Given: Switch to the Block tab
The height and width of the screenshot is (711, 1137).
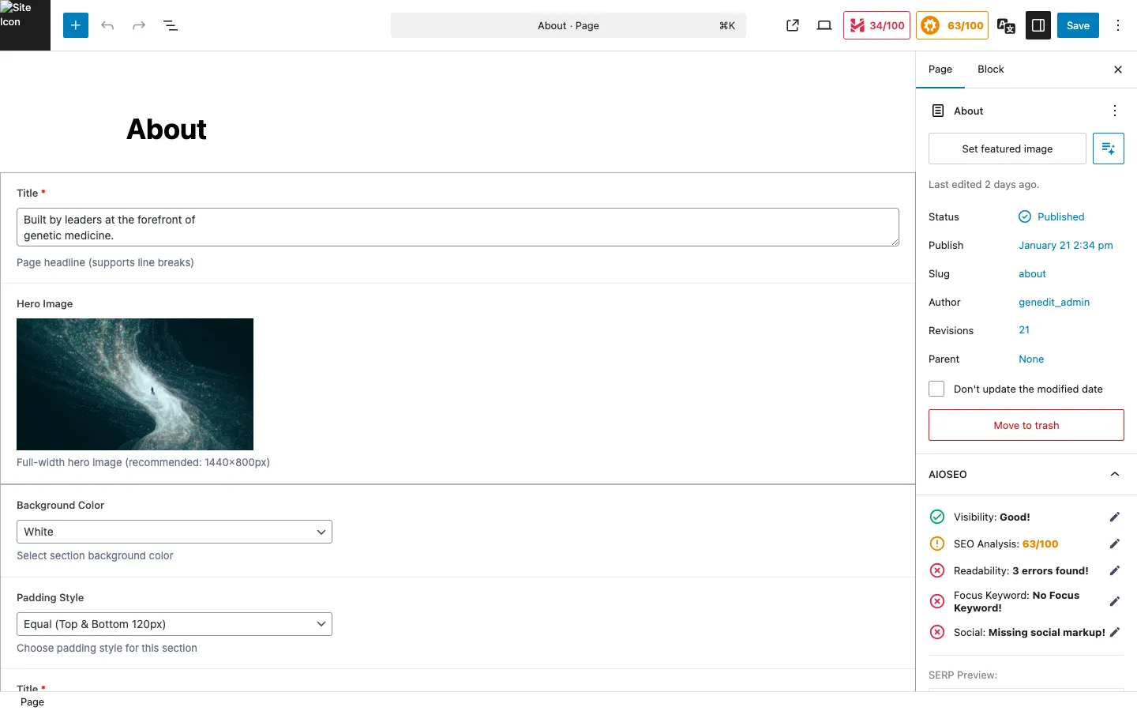Looking at the screenshot, I should pos(990,70).
